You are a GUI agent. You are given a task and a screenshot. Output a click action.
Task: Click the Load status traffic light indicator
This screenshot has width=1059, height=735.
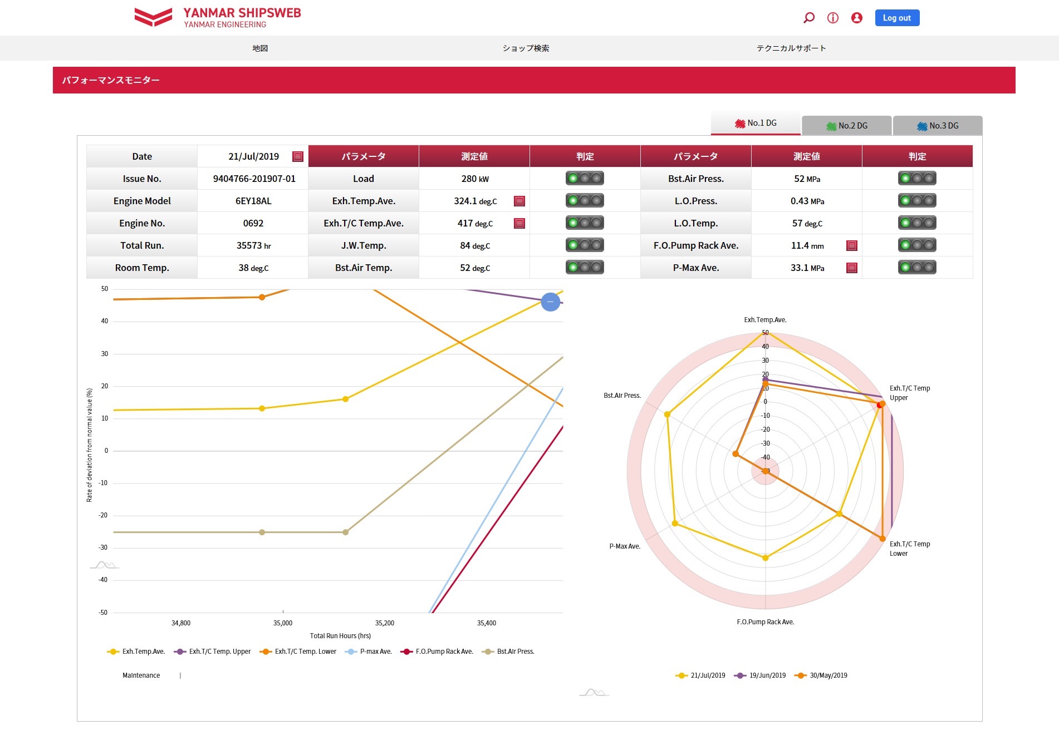click(x=585, y=179)
